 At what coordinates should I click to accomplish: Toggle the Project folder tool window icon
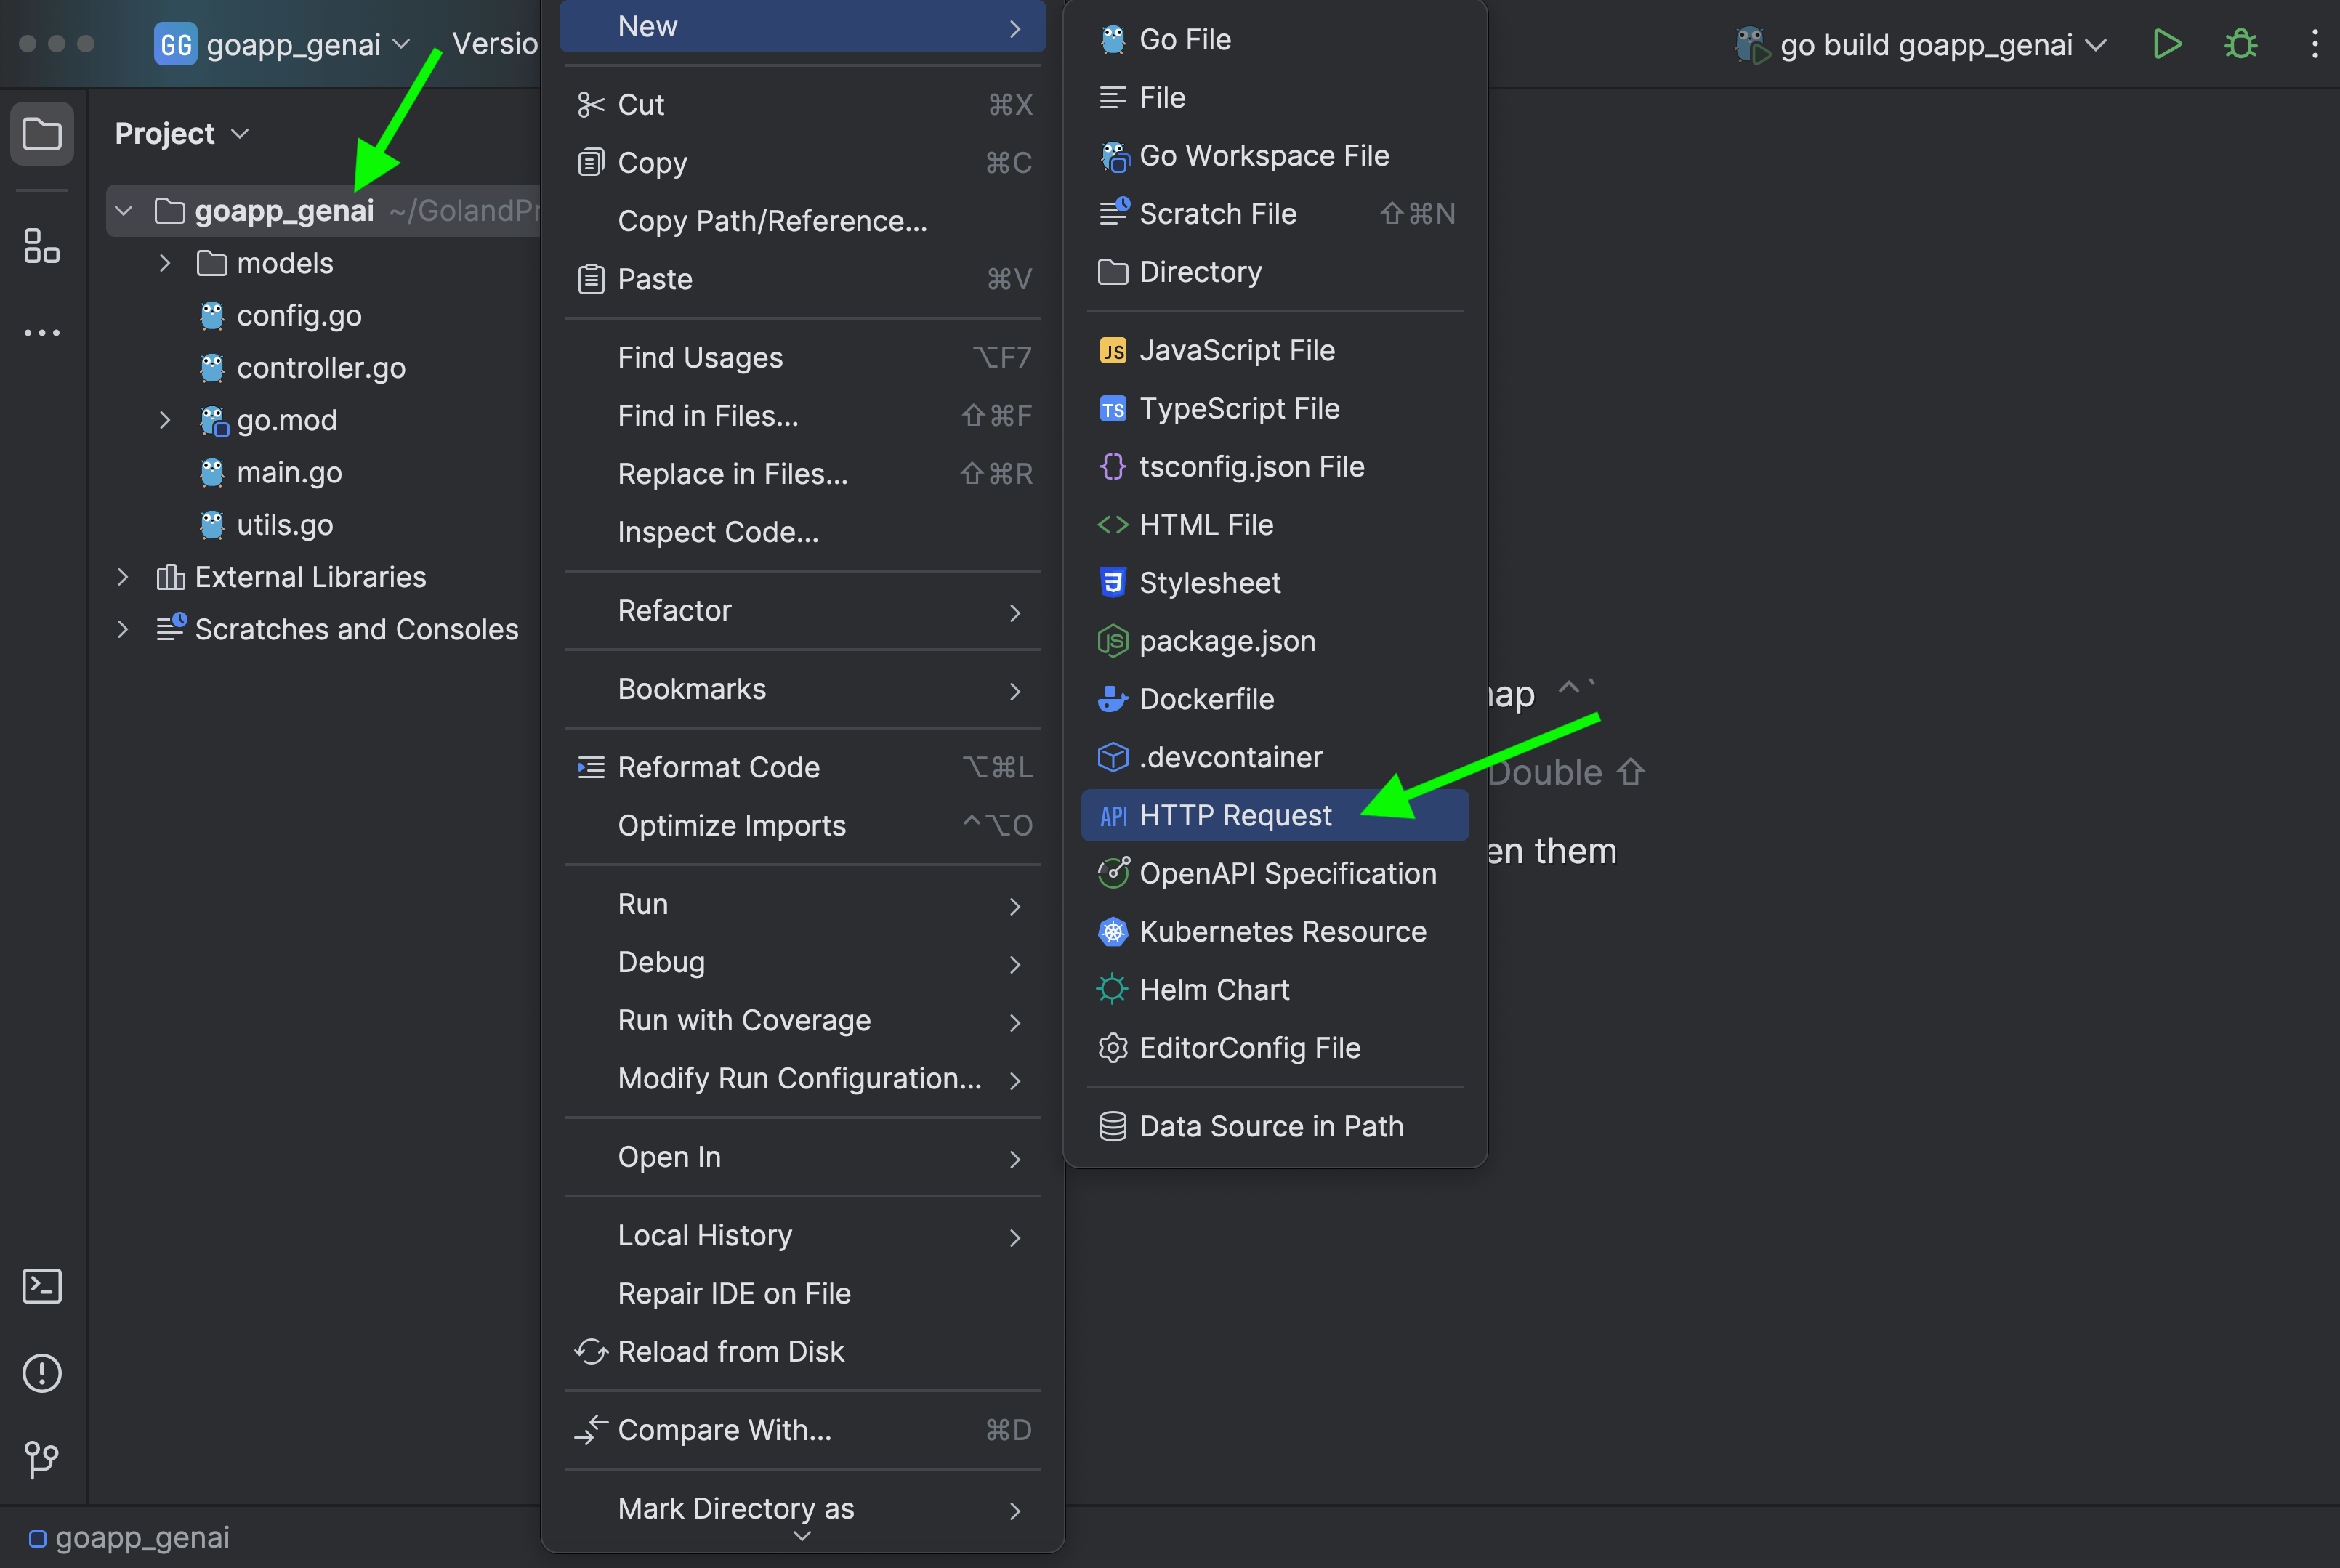(x=42, y=133)
